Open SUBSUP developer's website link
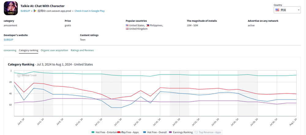The height and width of the screenshot is (135, 306). 8,39
